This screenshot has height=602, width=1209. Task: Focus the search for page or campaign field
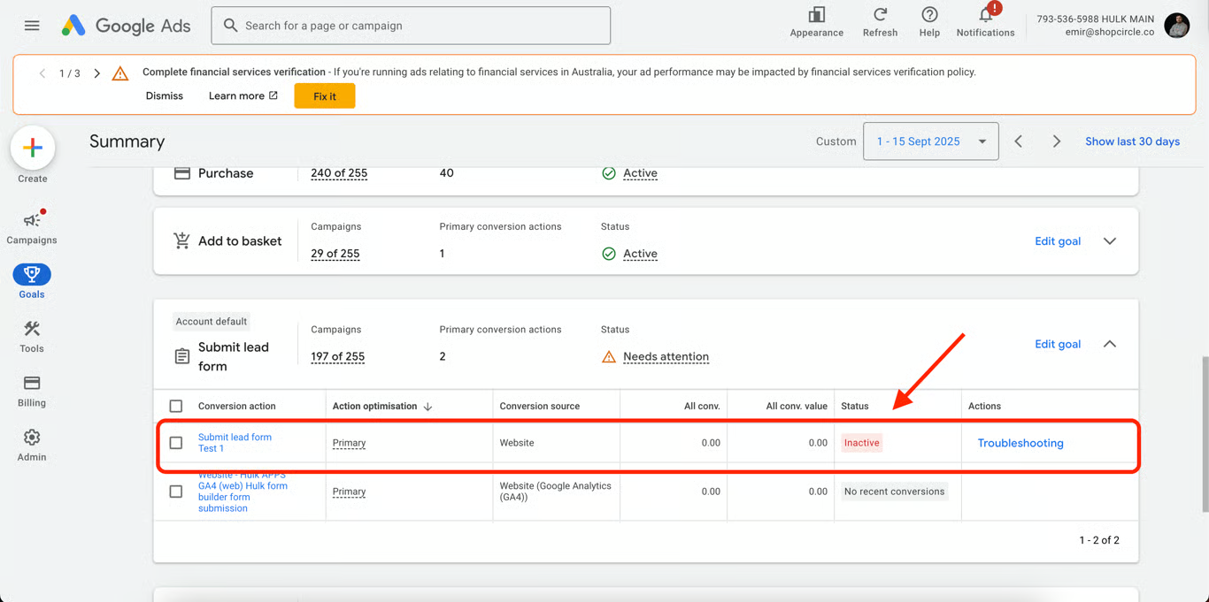click(411, 26)
